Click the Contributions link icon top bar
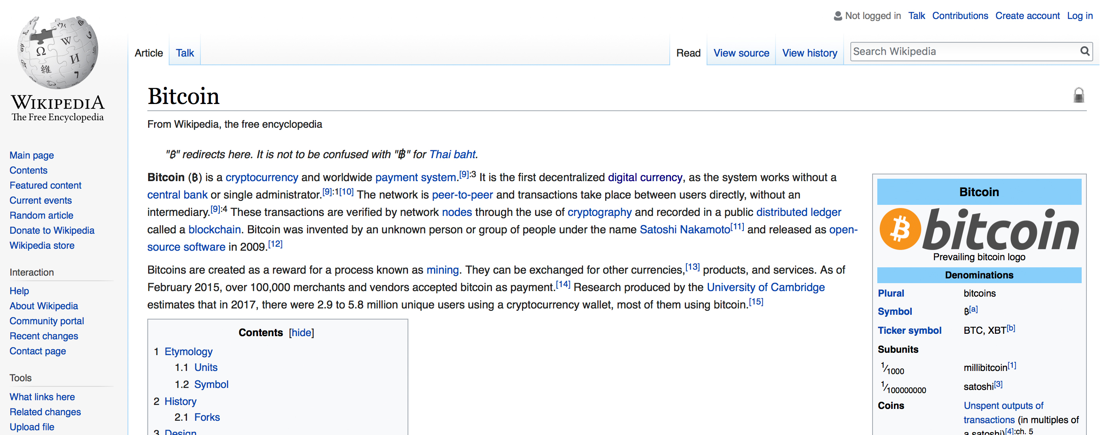 click(958, 13)
